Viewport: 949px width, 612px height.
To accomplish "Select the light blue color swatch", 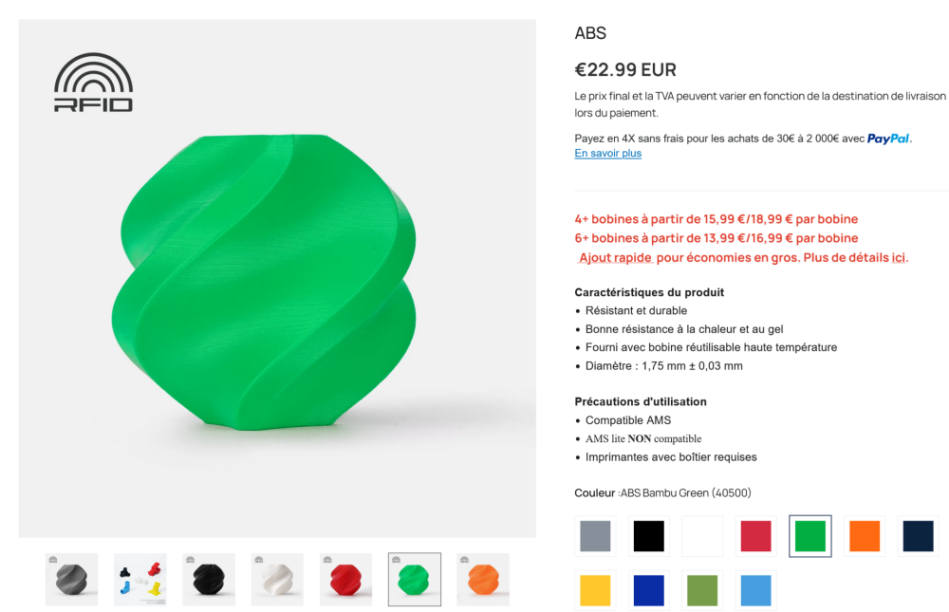I will [x=756, y=590].
